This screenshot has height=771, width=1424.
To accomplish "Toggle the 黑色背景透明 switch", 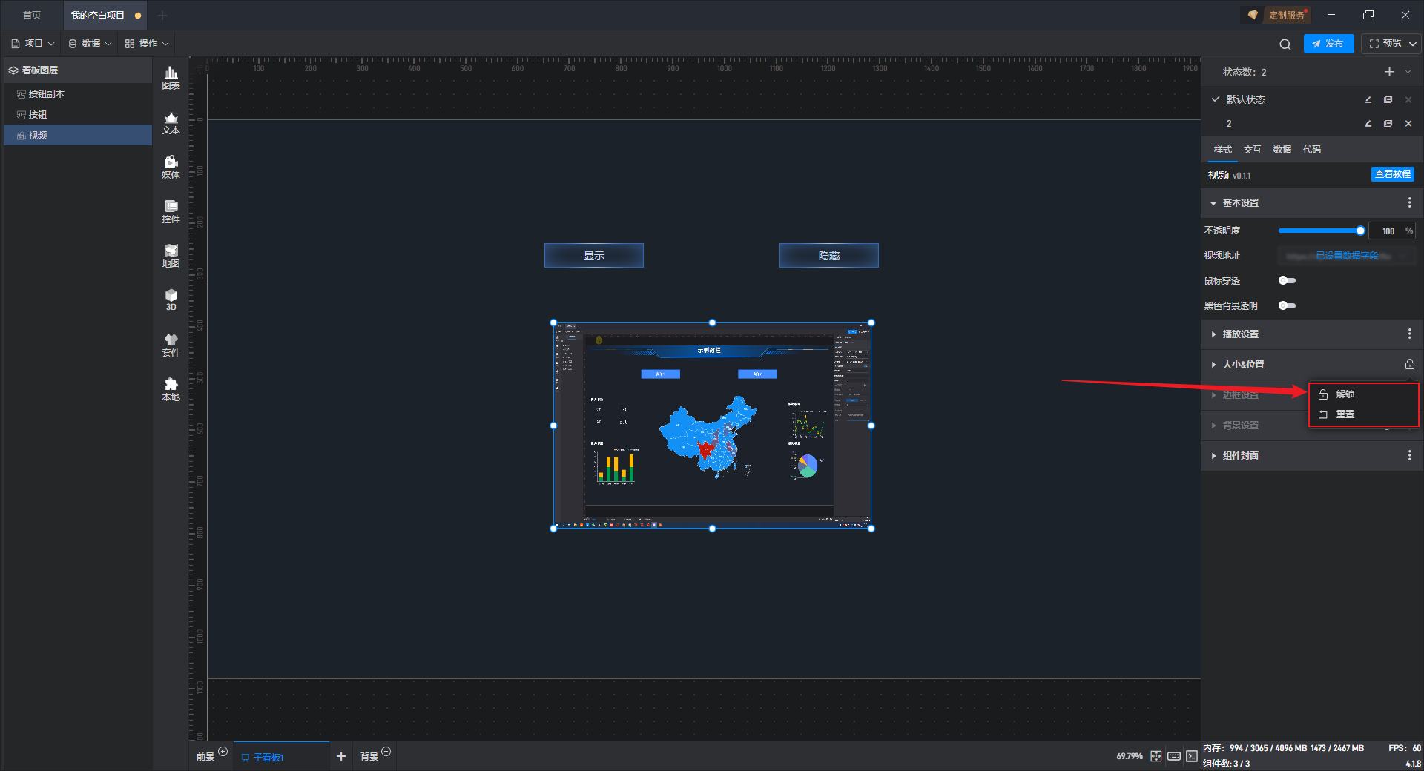I will click(x=1287, y=305).
